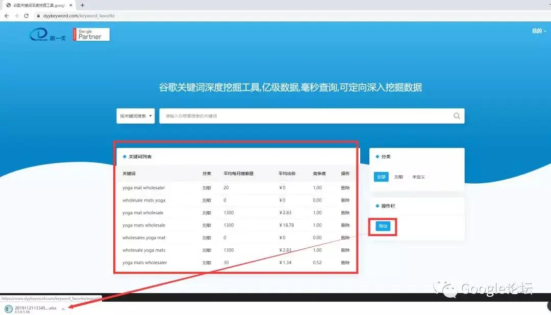Click the magnifier search icon in search bar
Image resolution: width=551 pixels, height=315 pixels.
[x=457, y=116]
